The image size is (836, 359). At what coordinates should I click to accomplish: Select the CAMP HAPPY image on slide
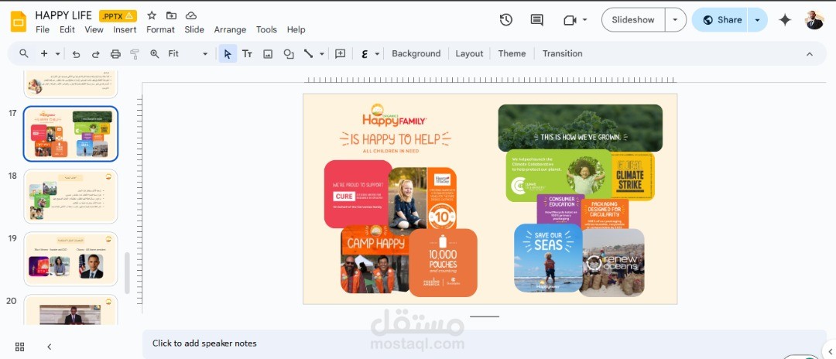(375, 259)
